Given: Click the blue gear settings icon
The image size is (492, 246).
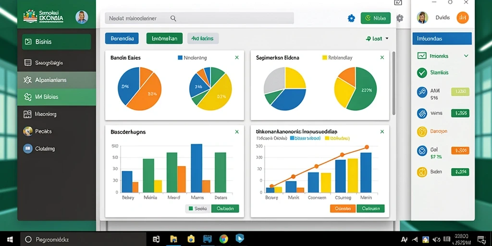Looking at the screenshot, I should pyautogui.click(x=351, y=19).
